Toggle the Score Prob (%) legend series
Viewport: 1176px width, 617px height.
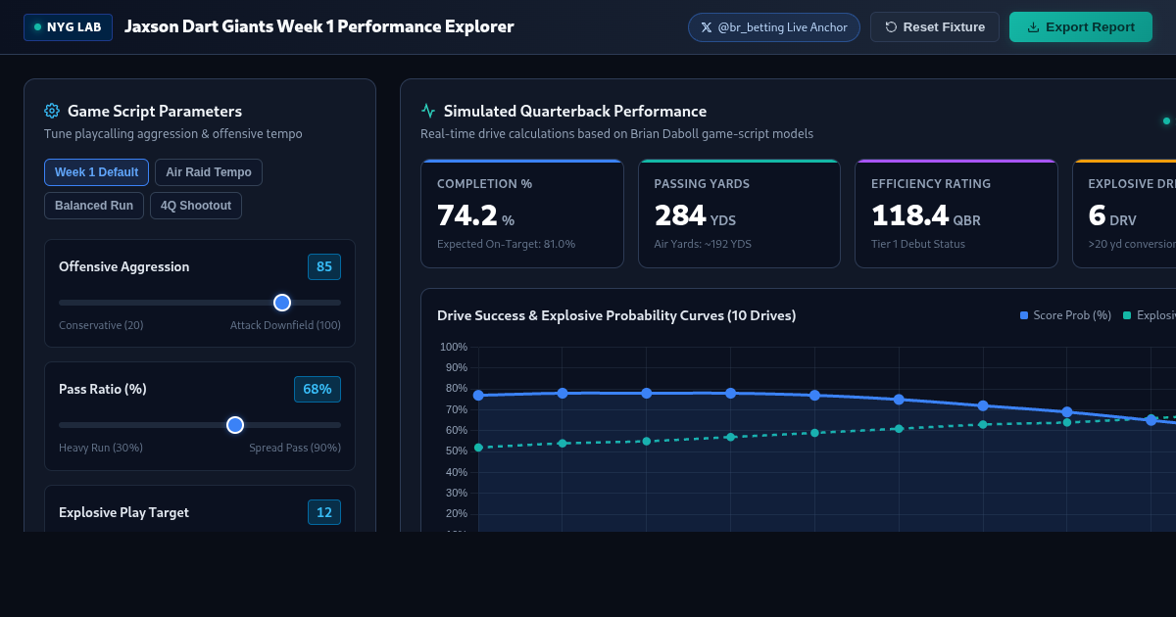click(1065, 315)
